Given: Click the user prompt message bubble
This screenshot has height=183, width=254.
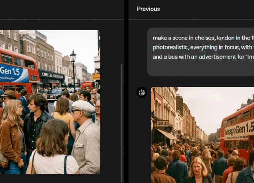Looking at the screenshot, I should coord(201,52).
